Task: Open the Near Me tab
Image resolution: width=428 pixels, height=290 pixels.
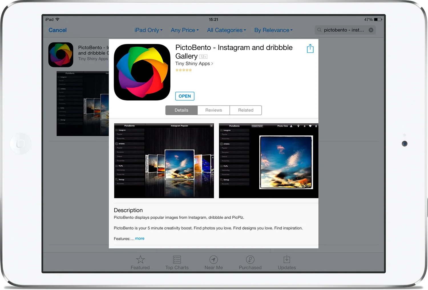Action: [214, 263]
